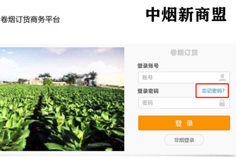Image resolution: width=236 pixels, height=157 pixels.
Task: Click the padlock icon in password field
Action: click(x=222, y=103)
